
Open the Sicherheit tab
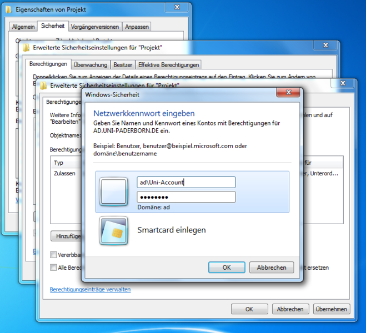[53, 26]
